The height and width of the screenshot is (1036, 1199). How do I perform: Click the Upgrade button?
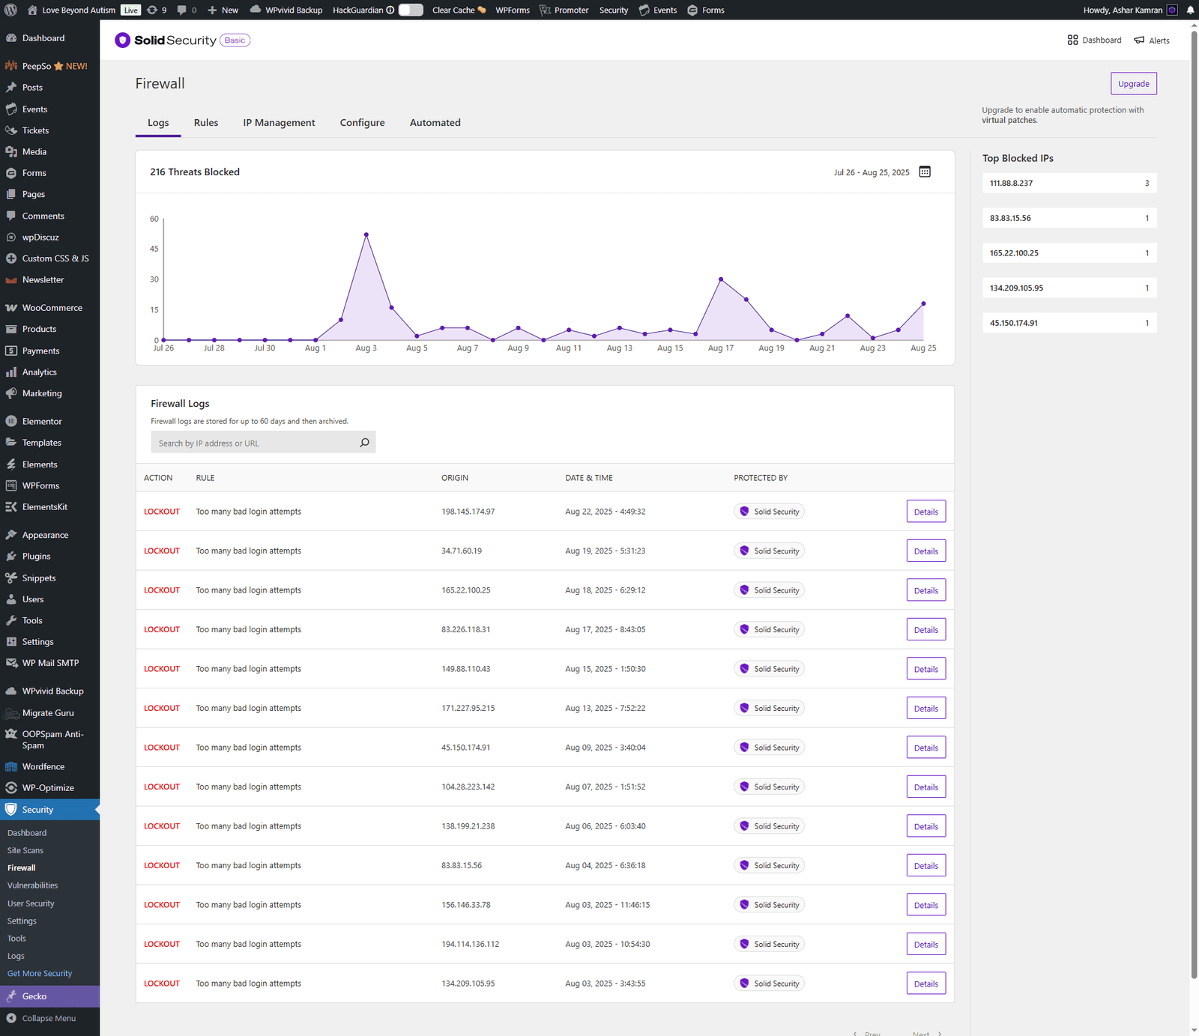tap(1134, 84)
